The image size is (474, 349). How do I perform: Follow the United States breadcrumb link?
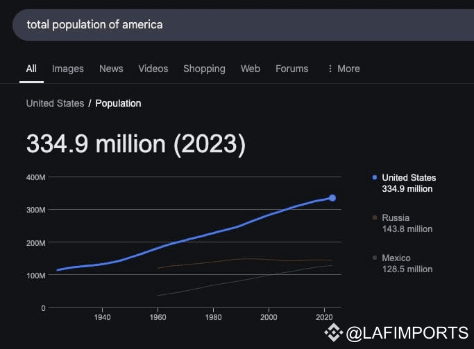(55, 103)
